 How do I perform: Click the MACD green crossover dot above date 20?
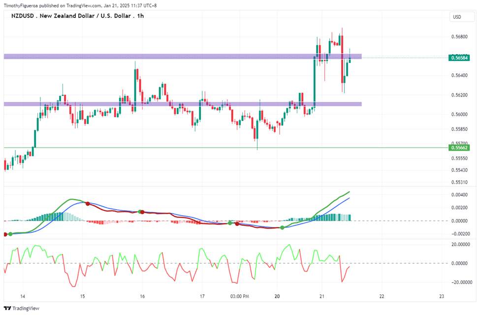click(x=282, y=227)
